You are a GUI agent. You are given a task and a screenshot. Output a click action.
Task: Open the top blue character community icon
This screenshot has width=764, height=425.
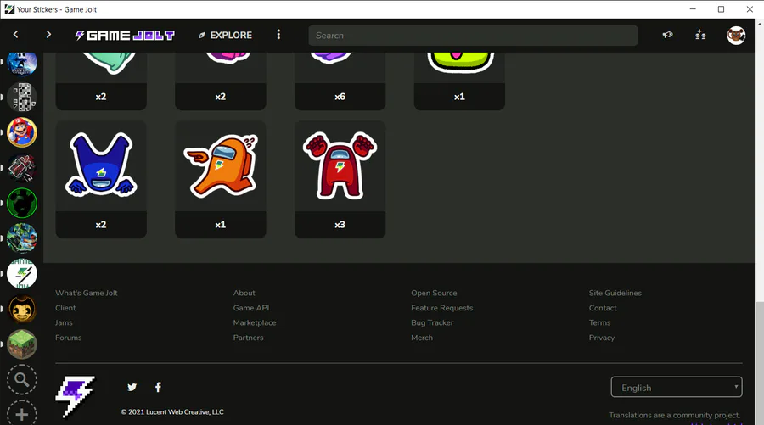tap(22, 64)
